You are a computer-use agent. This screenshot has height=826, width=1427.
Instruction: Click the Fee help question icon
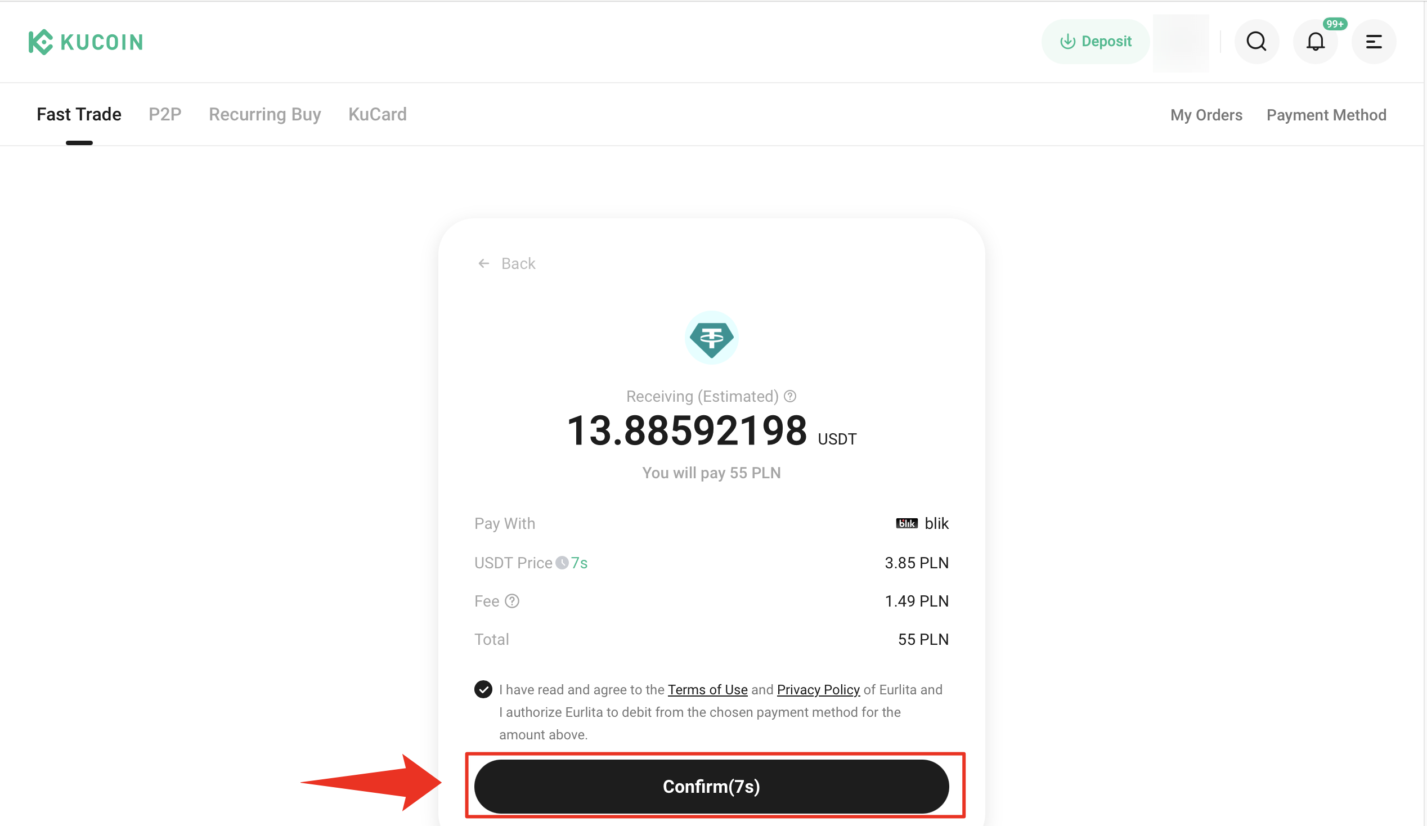point(512,601)
